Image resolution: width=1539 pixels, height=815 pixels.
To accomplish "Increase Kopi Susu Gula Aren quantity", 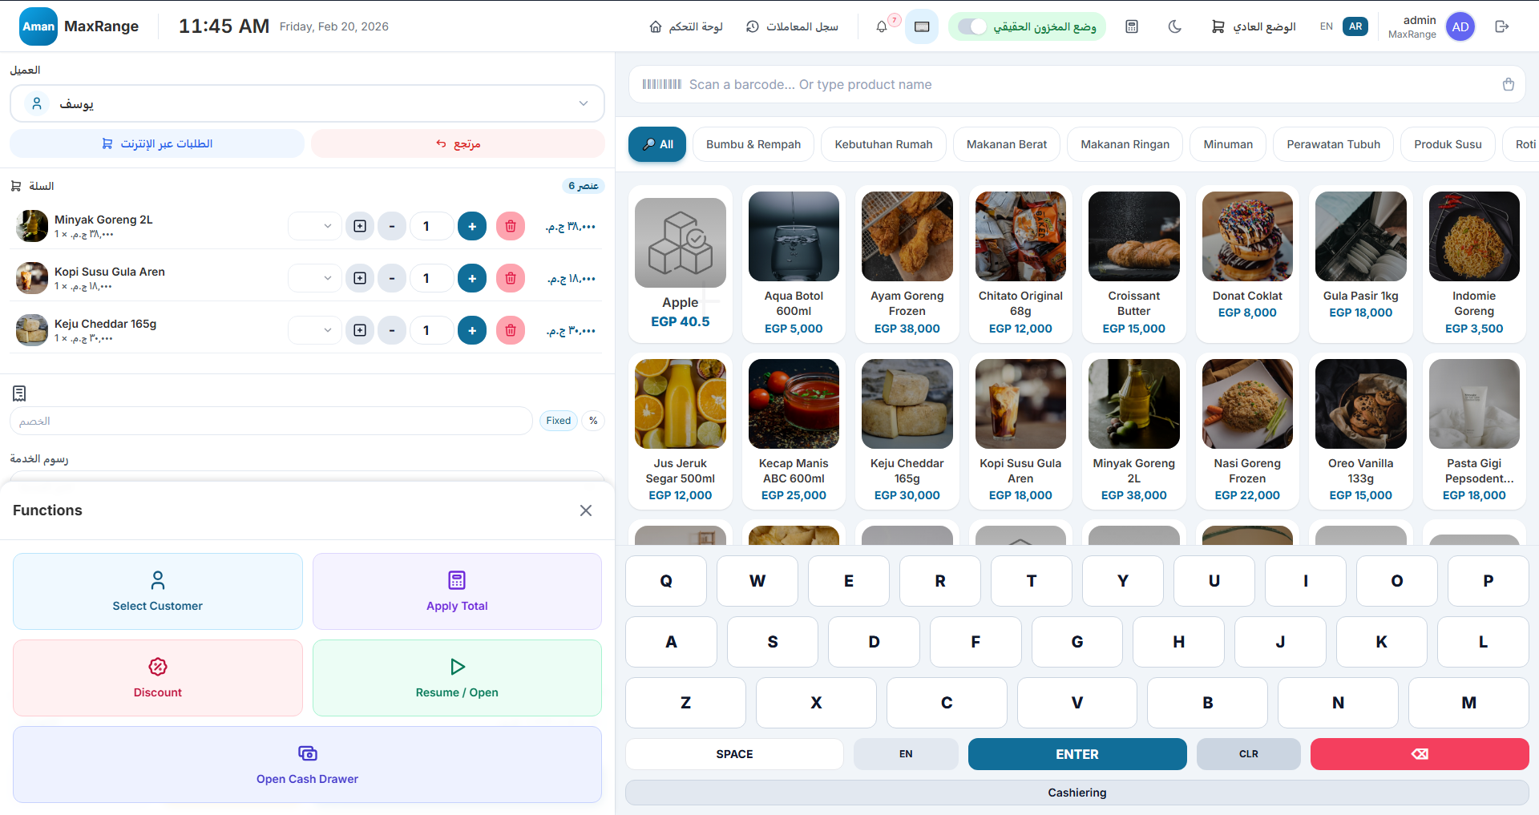I will click(x=471, y=278).
